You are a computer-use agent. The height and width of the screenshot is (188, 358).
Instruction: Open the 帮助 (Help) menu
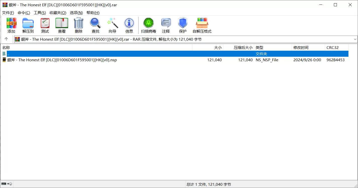click(x=93, y=13)
